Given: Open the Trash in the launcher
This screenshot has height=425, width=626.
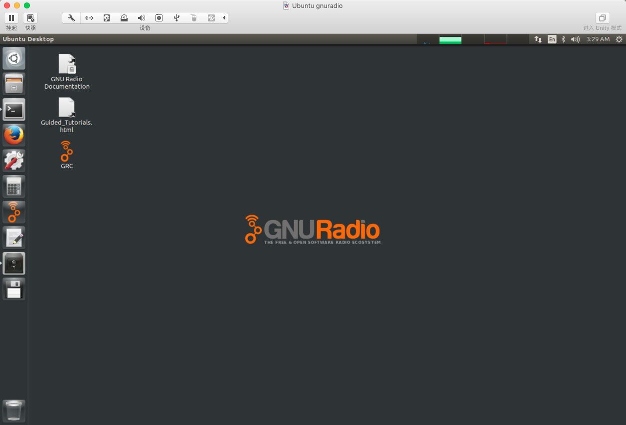Looking at the screenshot, I should pyautogui.click(x=14, y=411).
